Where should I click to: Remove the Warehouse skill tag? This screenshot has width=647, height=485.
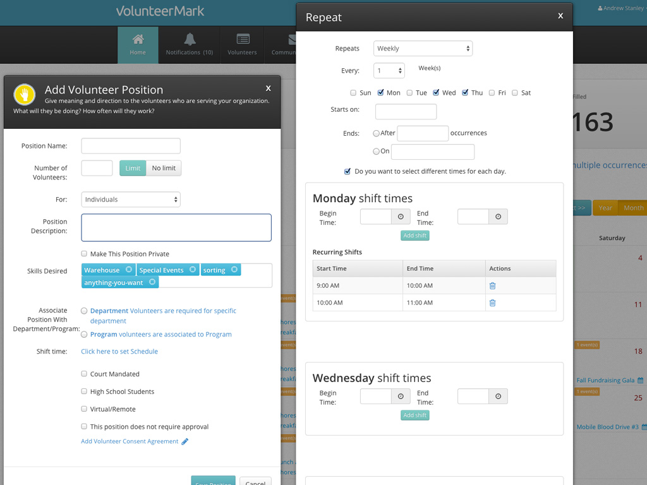tap(129, 270)
